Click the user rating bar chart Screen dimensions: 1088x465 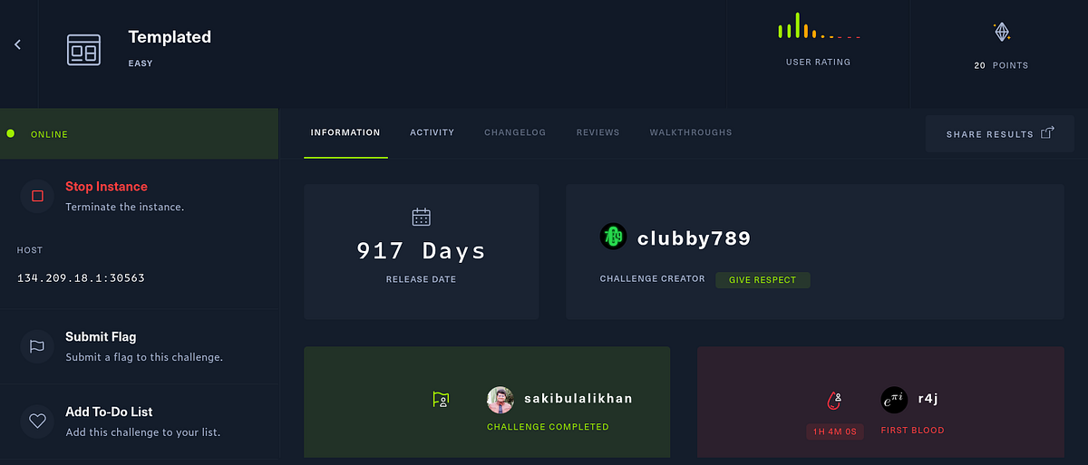818,25
